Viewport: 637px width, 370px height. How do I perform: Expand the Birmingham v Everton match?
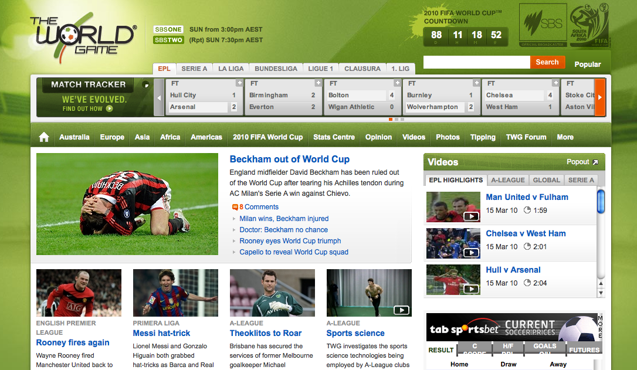pyautogui.click(x=318, y=83)
